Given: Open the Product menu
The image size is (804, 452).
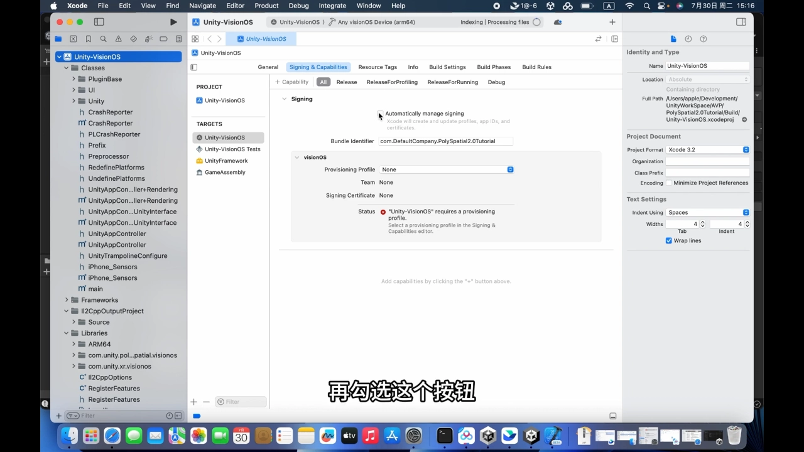Looking at the screenshot, I should (x=266, y=6).
